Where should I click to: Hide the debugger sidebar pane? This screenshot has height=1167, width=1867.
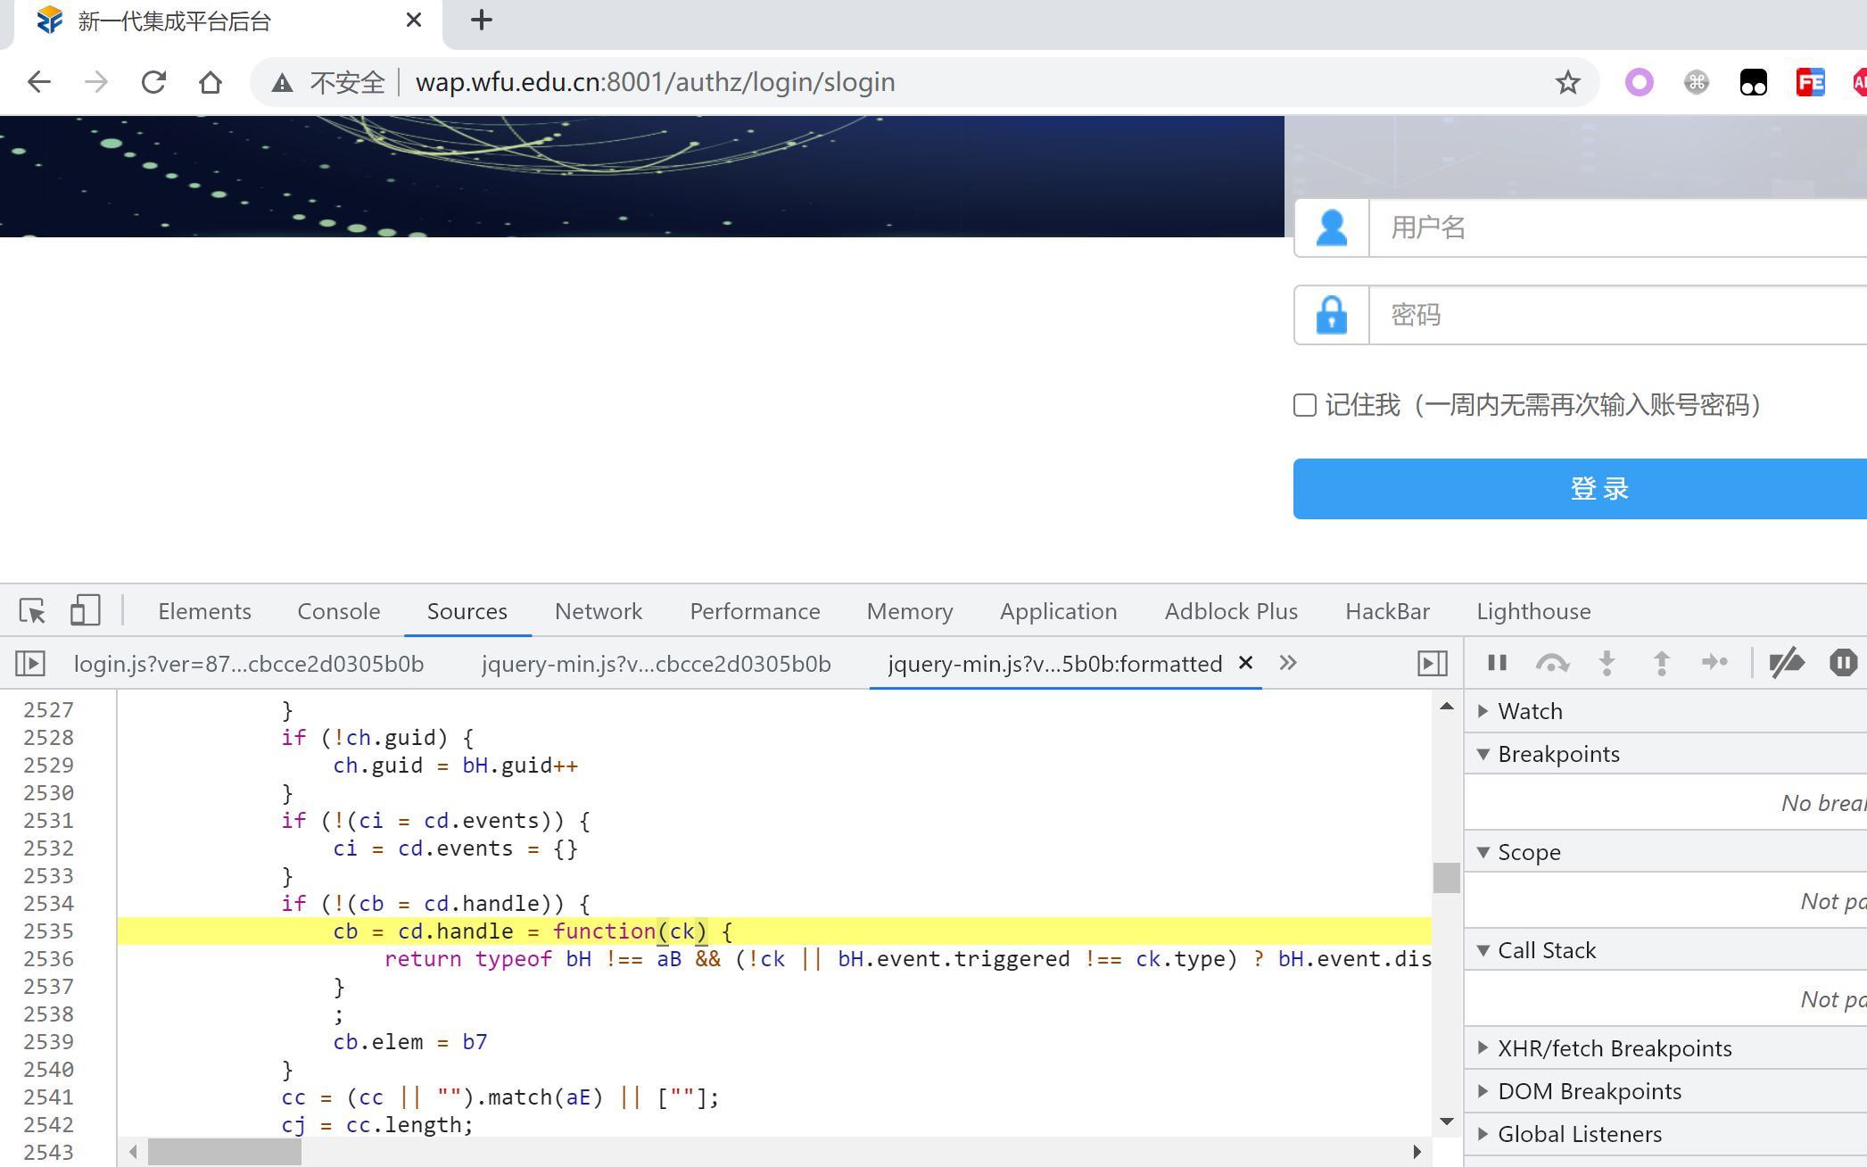pyautogui.click(x=1432, y=663)
